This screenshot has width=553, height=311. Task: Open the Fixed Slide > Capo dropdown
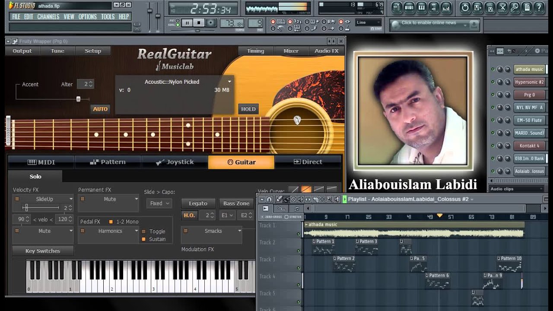159,203
